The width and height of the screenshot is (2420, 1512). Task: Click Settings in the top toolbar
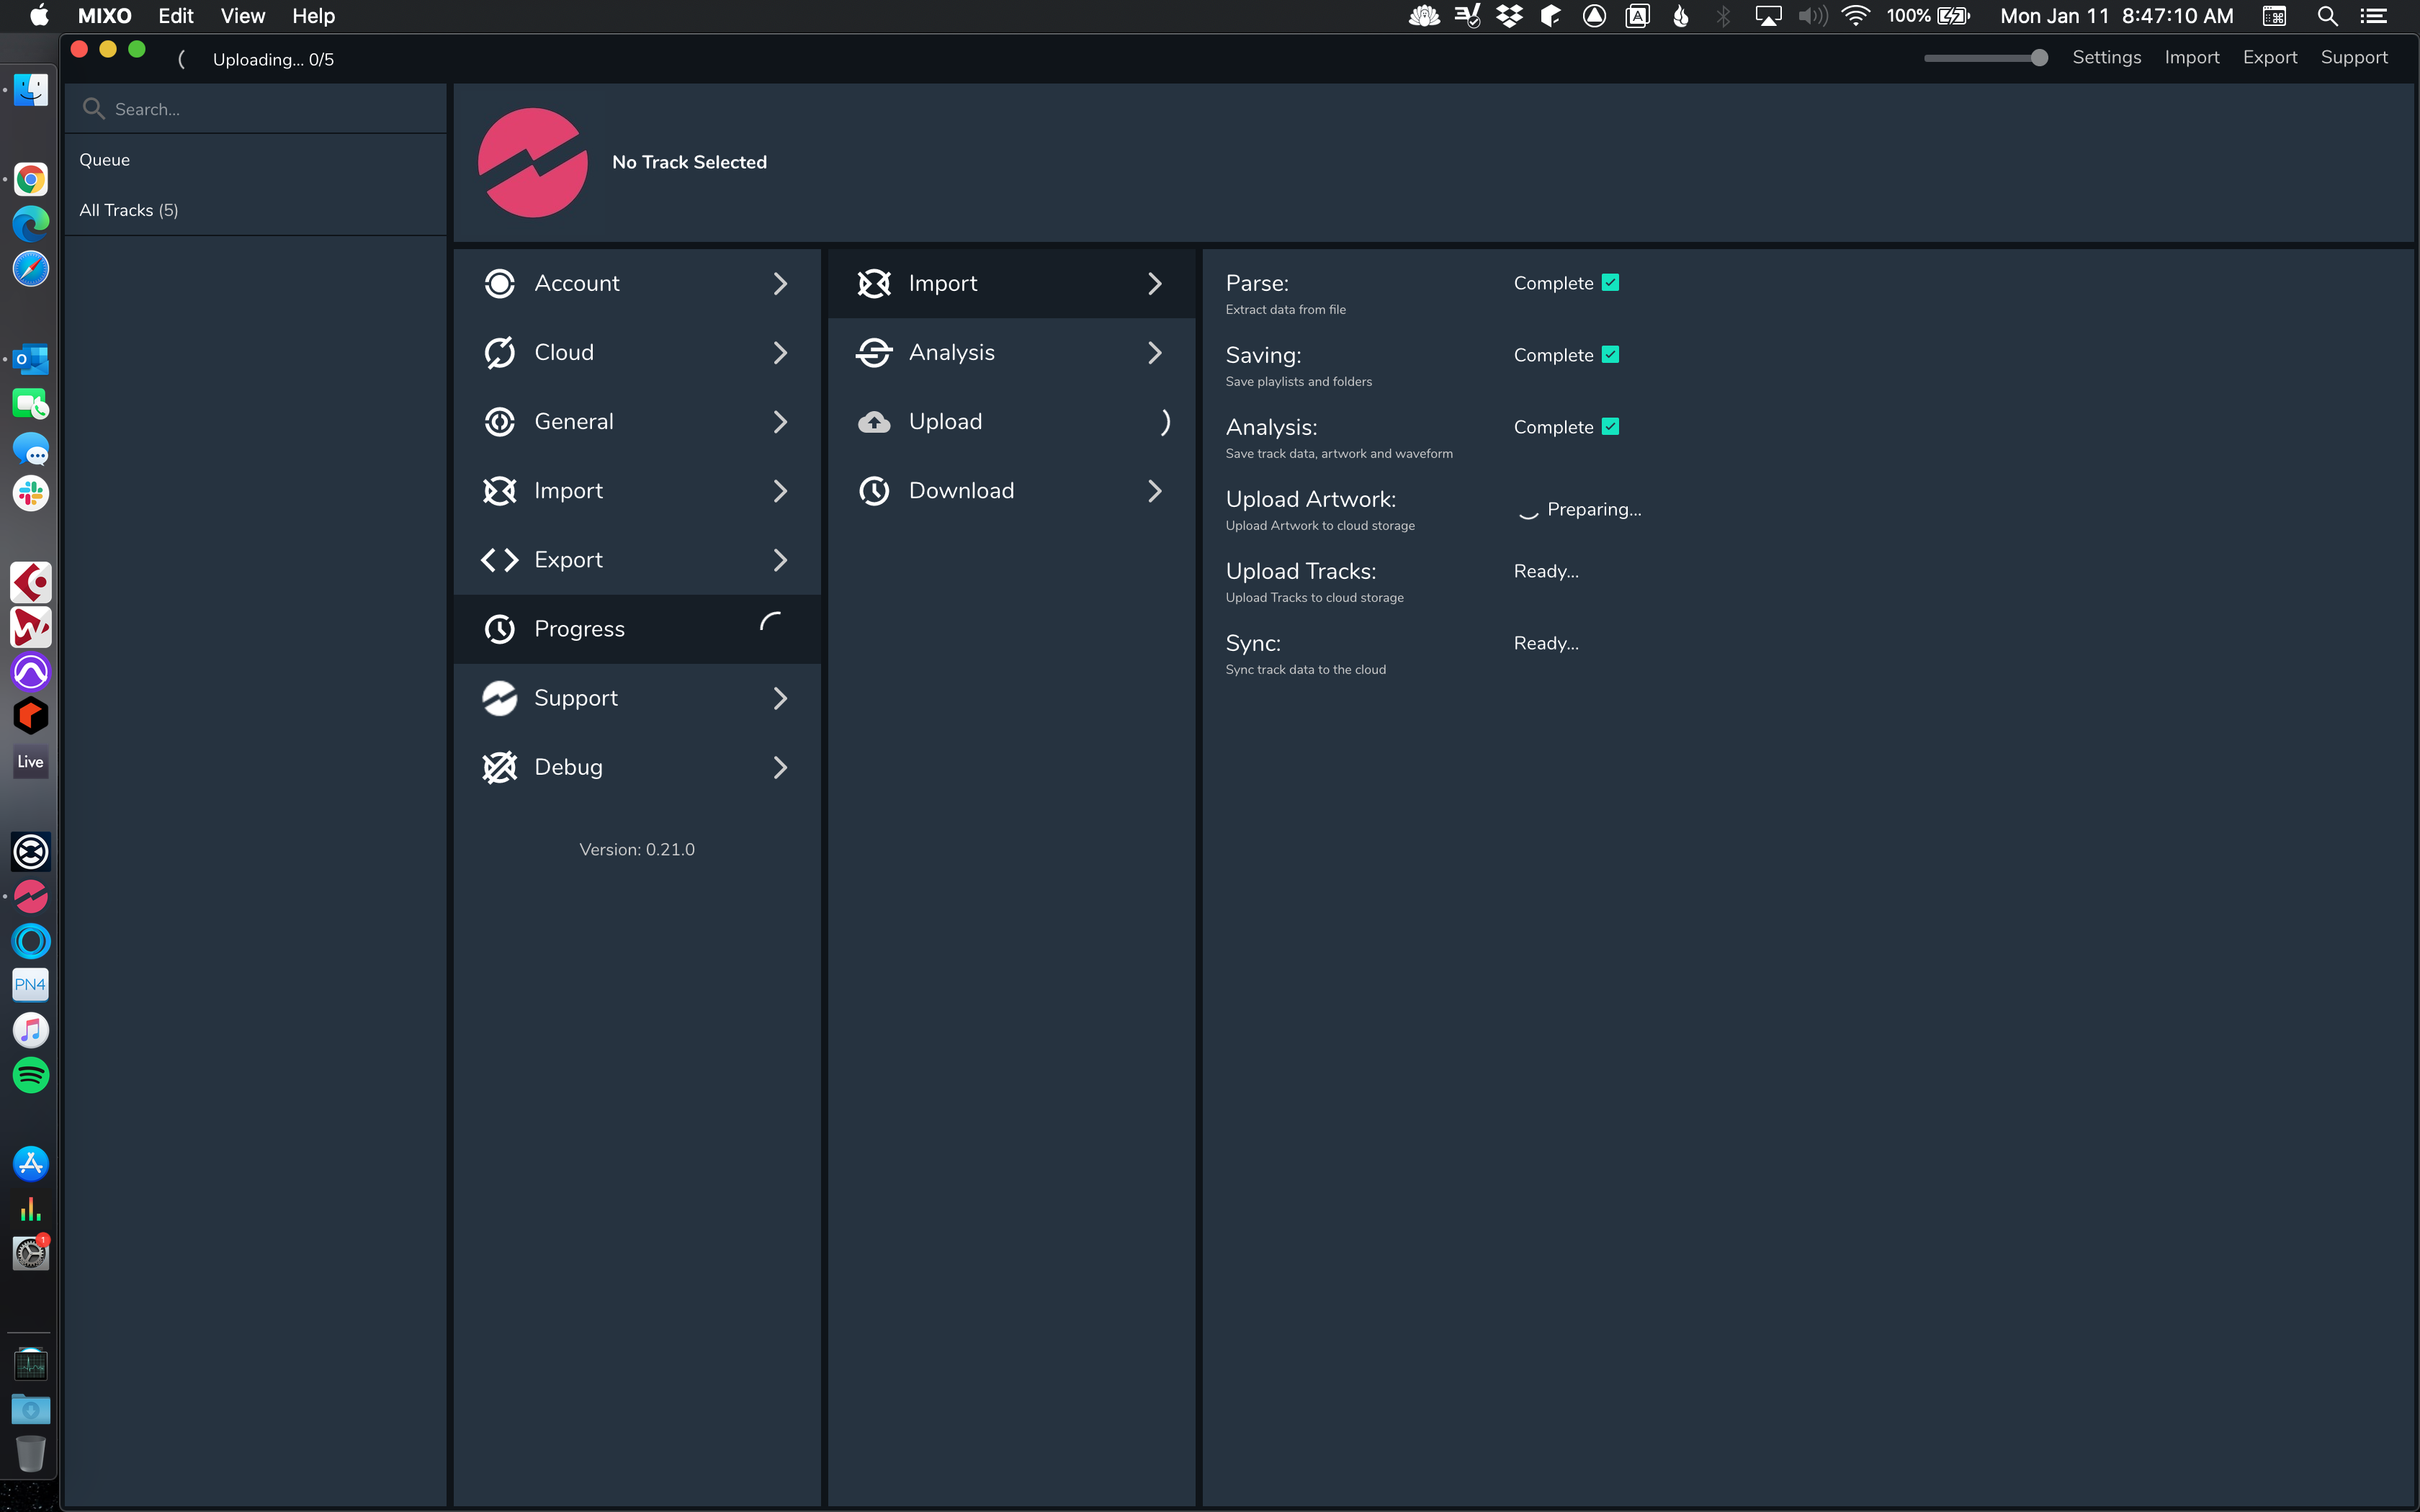tap(2106, 58)
